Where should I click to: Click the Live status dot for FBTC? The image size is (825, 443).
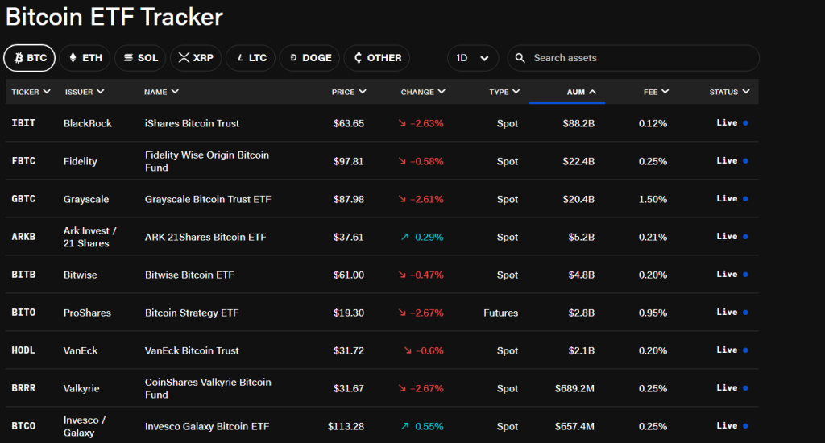pos(745,161)
